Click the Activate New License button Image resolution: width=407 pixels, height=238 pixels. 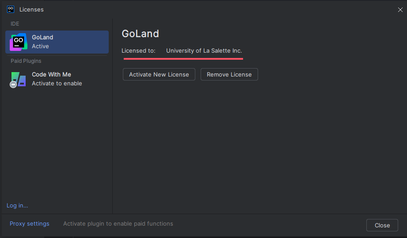(x=159, y=74)
